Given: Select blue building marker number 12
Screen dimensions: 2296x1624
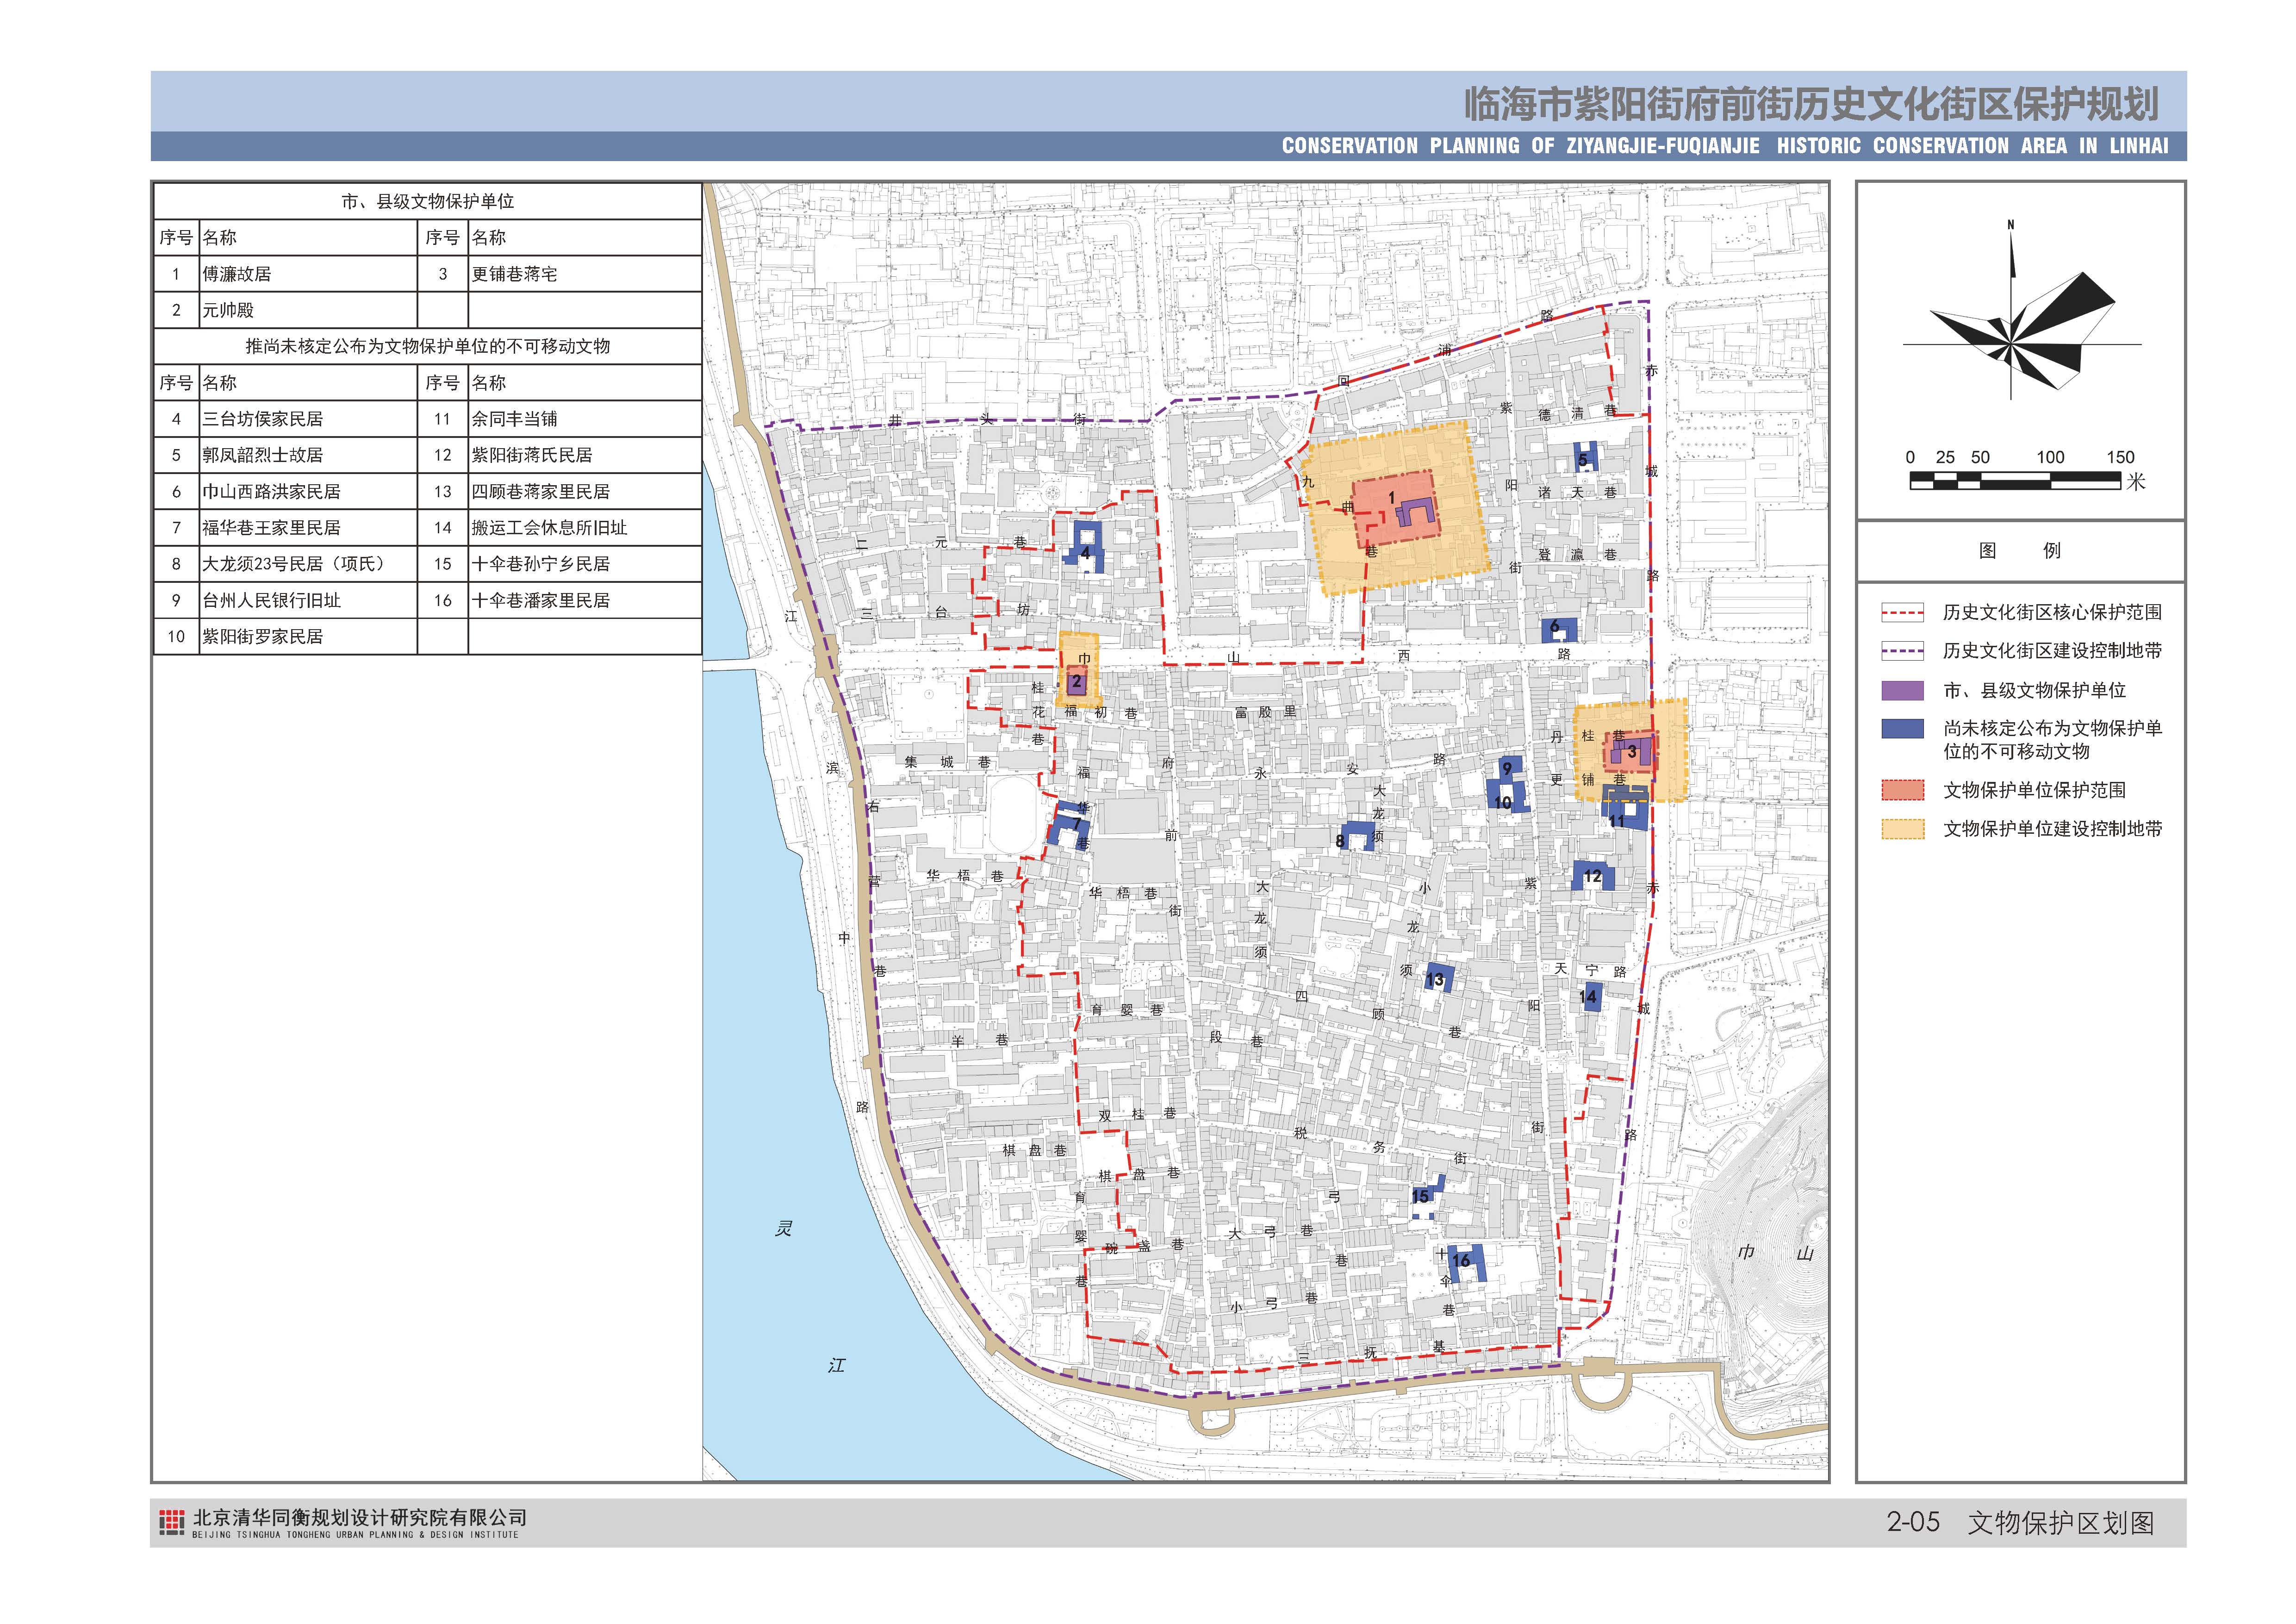Looking at the screenshot, I should click(x=1592, y=876).
